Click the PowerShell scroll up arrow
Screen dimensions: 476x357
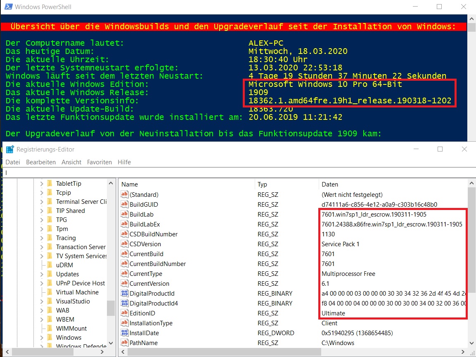pos(471,19)
